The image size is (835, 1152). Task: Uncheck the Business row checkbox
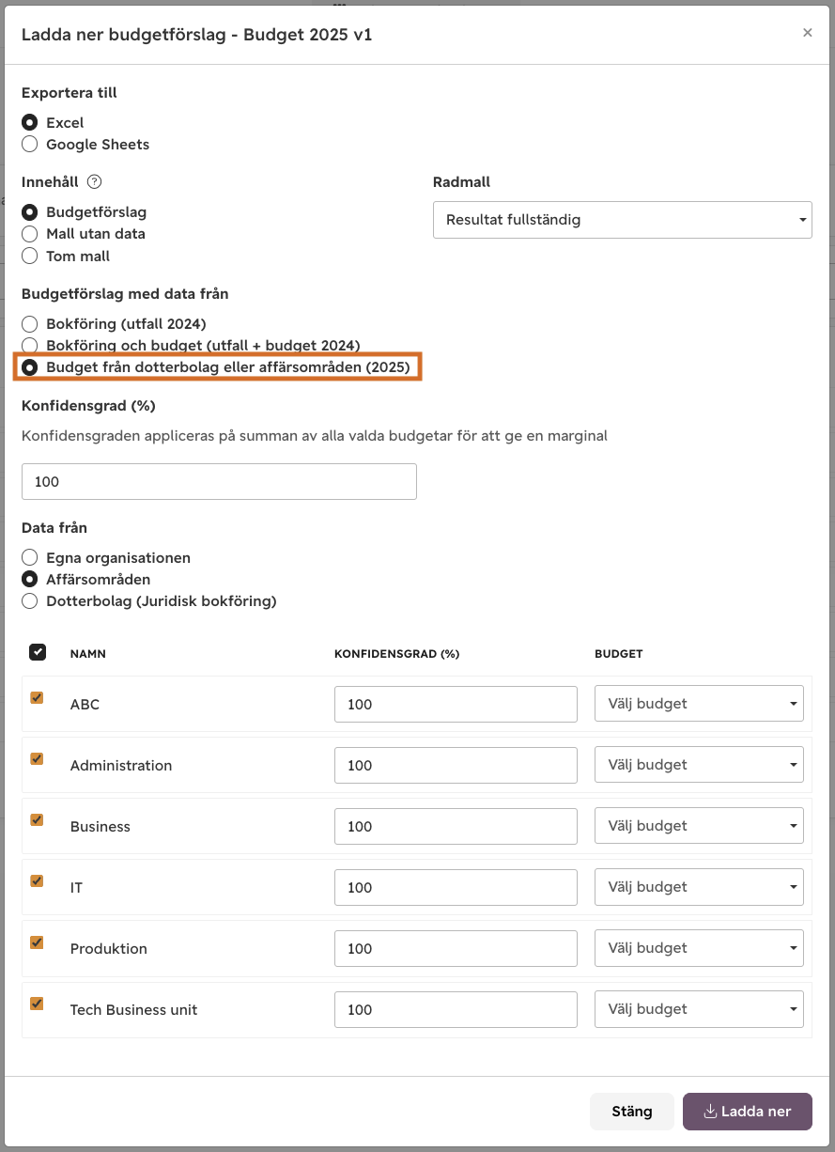click(x=37, y=819)
